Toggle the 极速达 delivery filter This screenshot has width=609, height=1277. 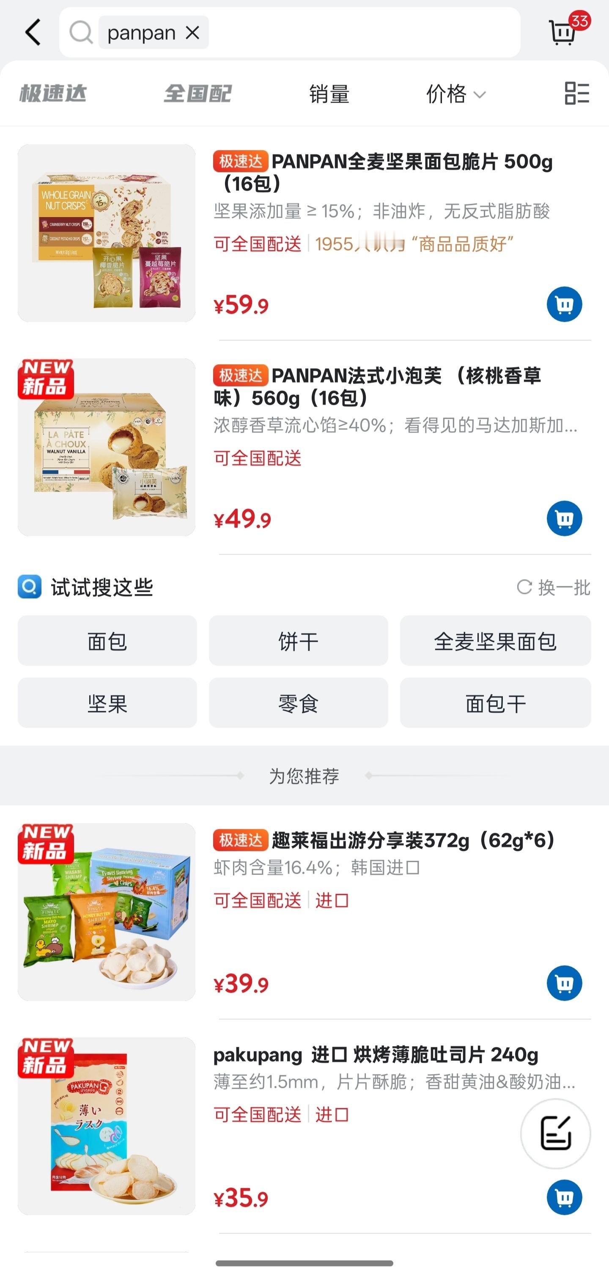53,93
